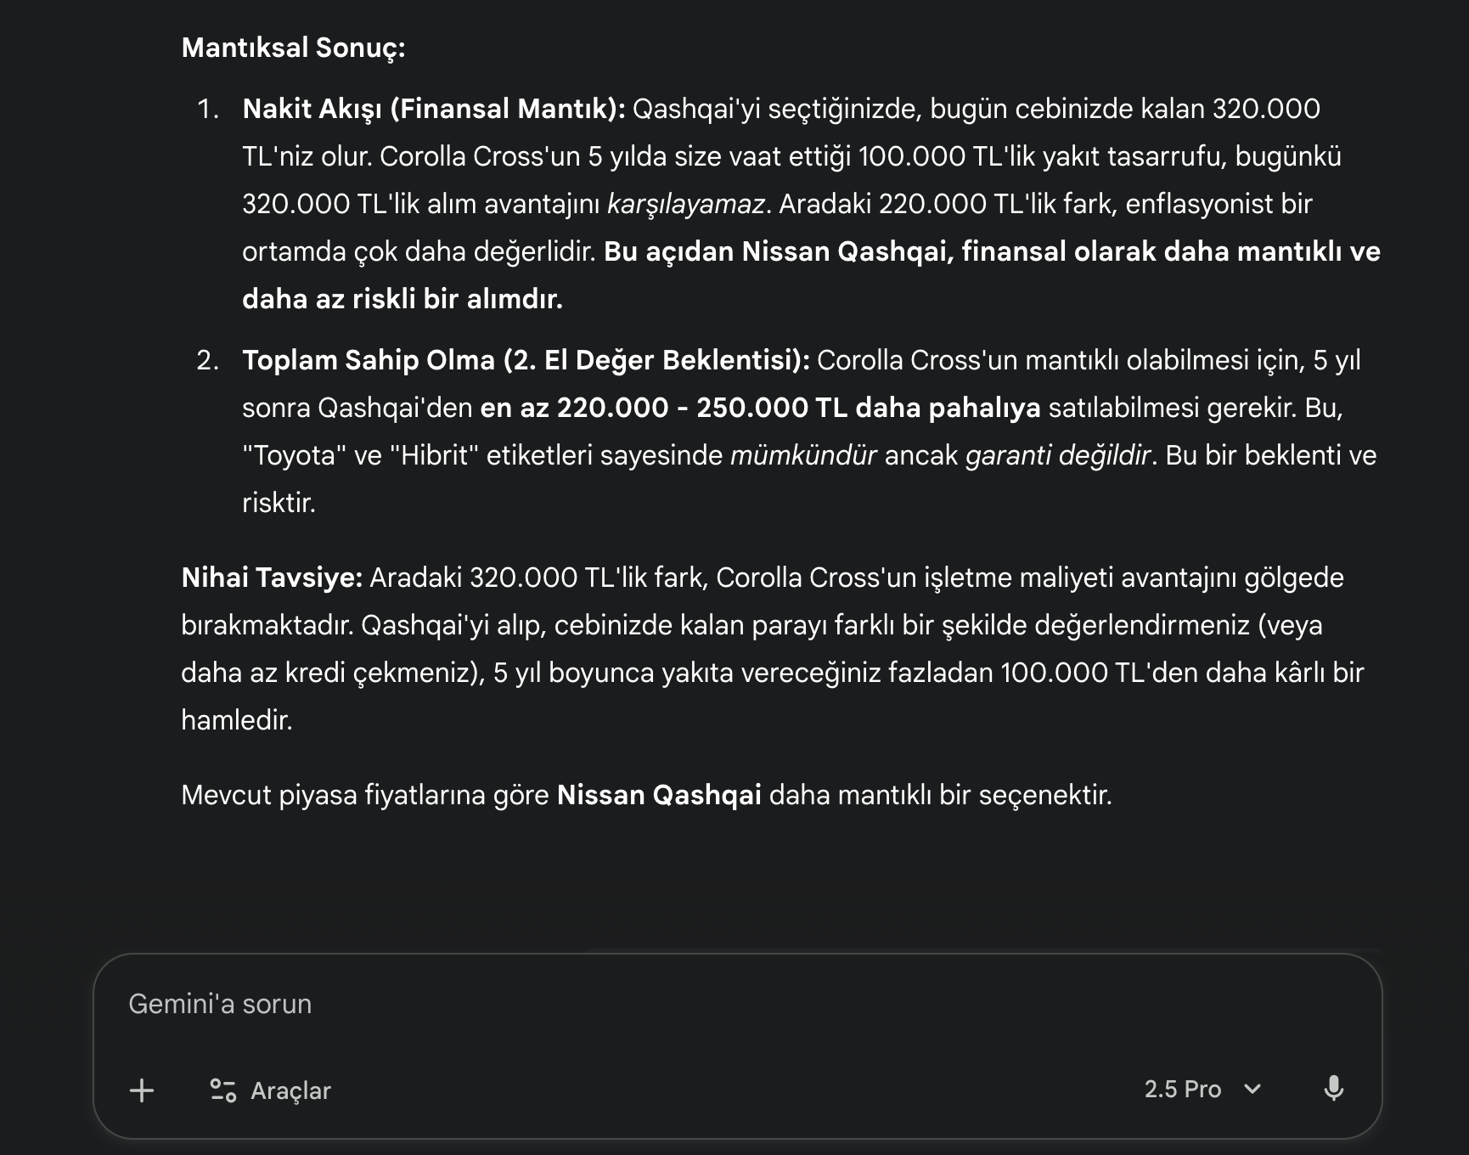Click the italic word "mümkündür"
Viewport: 1469px width, 1155px height.
(x=803, y=455)
